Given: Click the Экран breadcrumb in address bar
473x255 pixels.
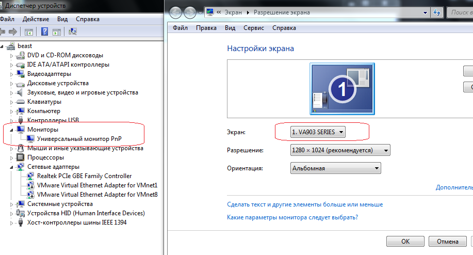Looking at the screenshot, I should 233,12.
